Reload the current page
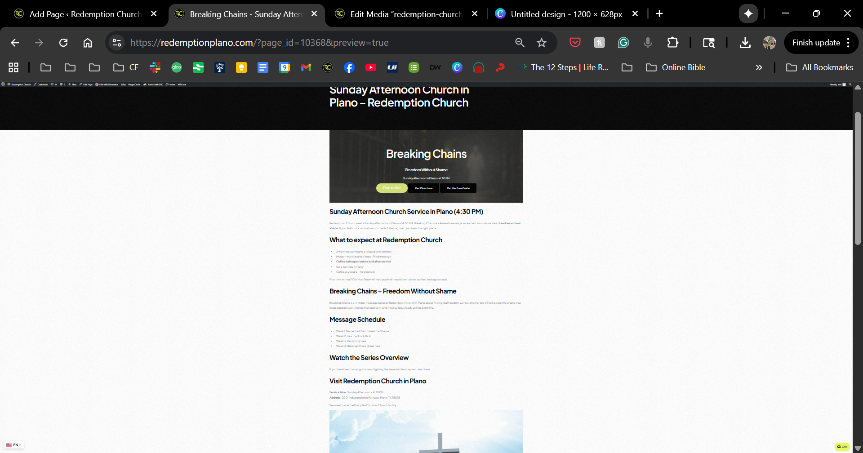Screen dimensions: 863x453 pyautogui.click(x=63, y=43)
